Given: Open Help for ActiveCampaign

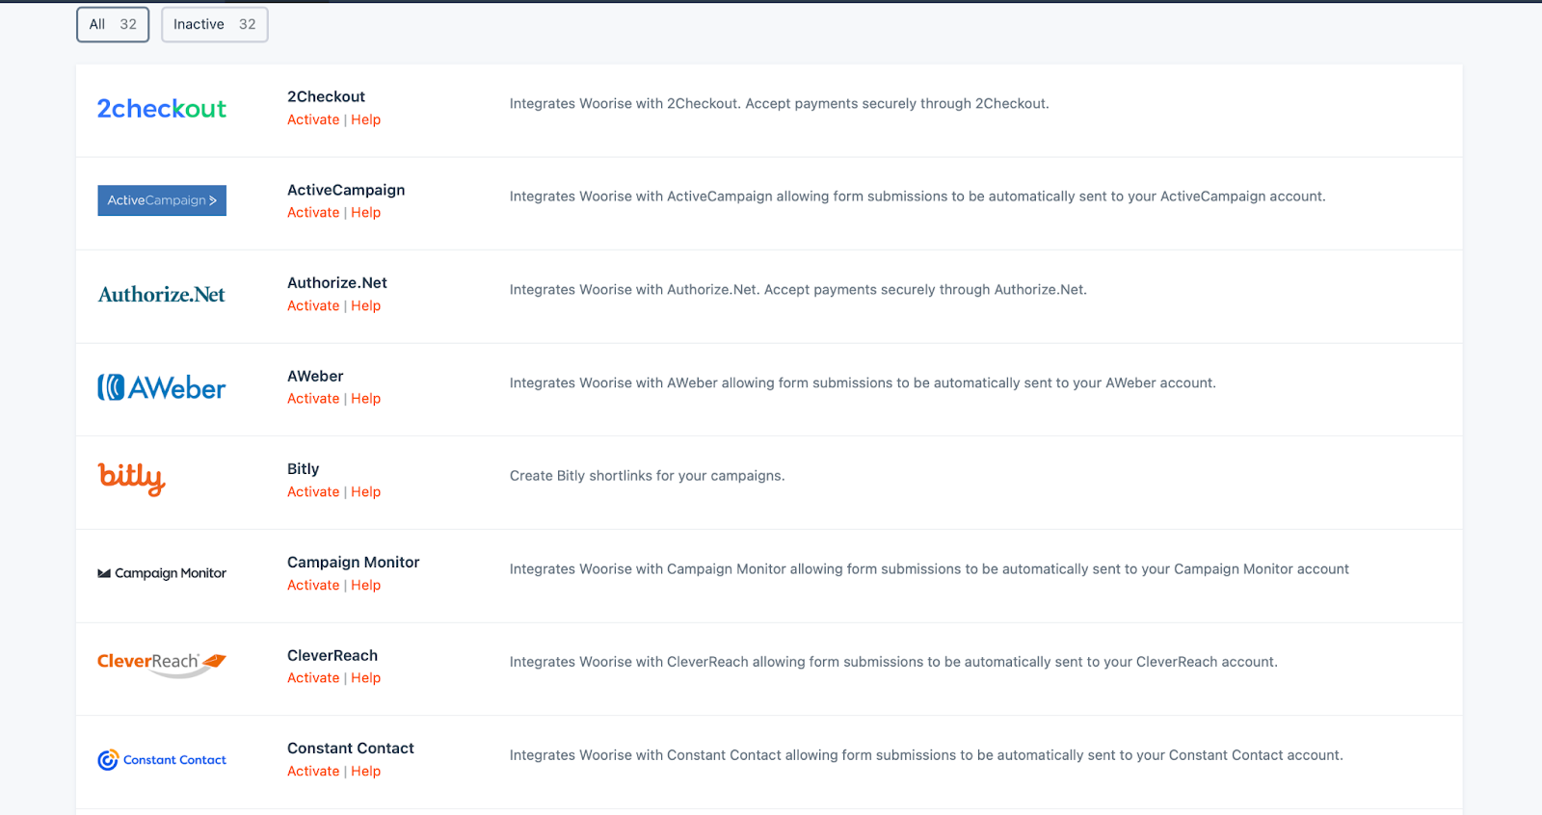Looking at the screenshot, I should coord(366,212).
